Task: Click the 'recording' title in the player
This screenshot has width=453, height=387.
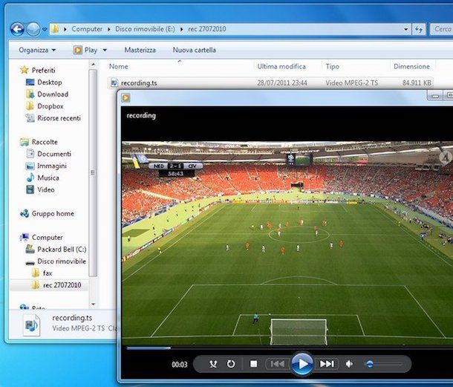Action: pyautogui.click(x=141, y=116)
